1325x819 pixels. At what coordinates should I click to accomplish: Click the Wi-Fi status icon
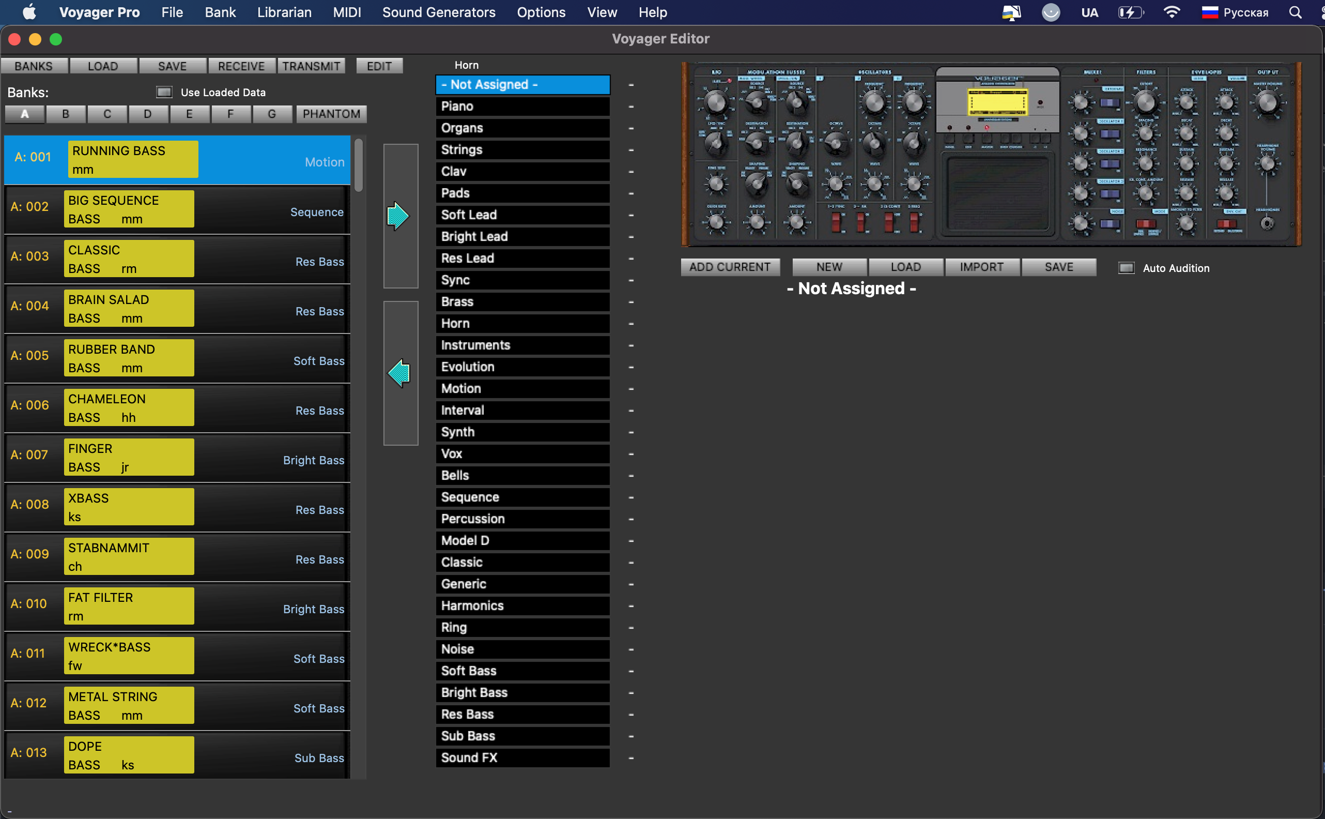(1172, 12)
